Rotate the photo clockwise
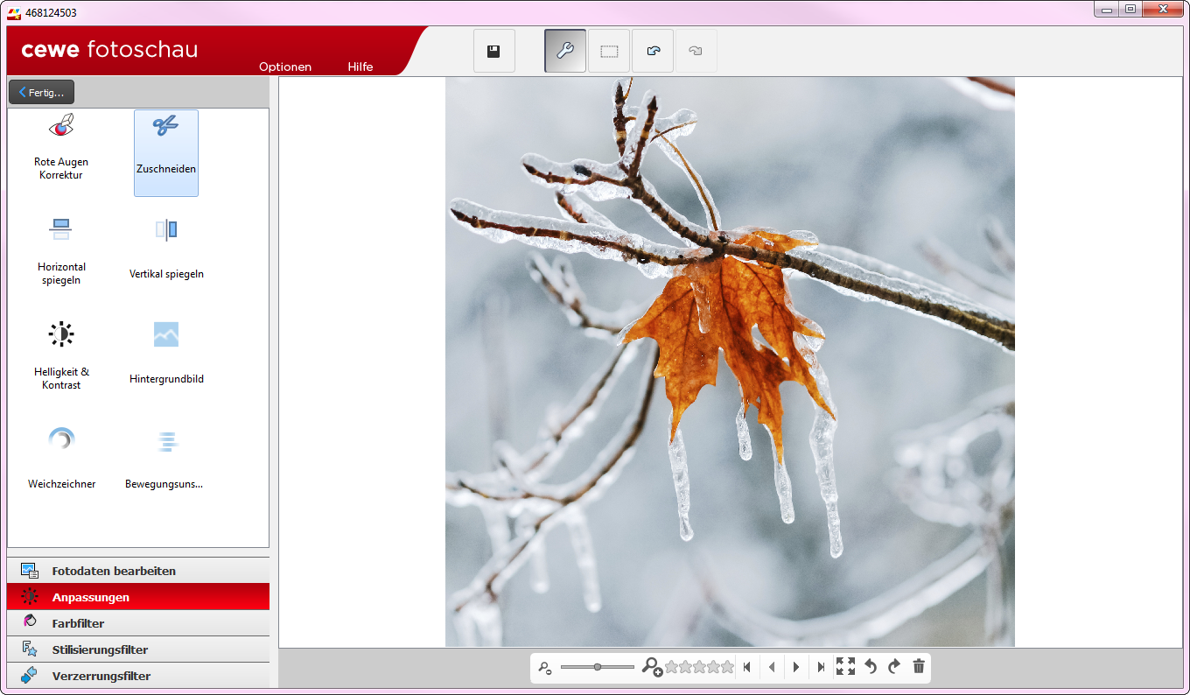The image size is (1190, 695). point(894,667)
